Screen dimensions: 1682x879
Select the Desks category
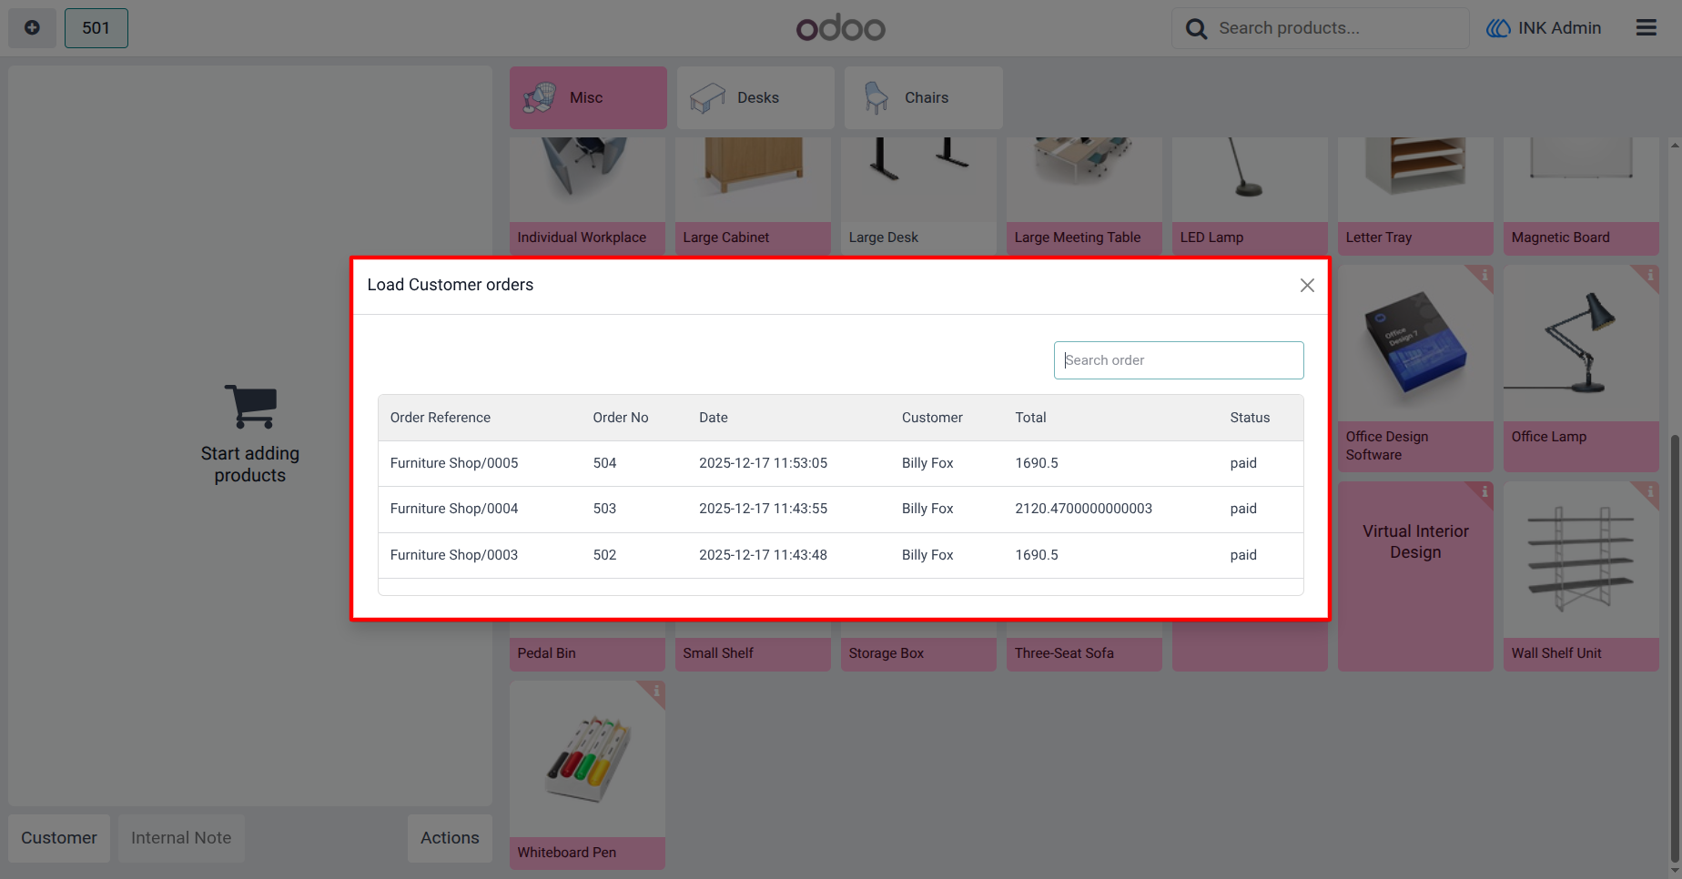click(755, 97)
